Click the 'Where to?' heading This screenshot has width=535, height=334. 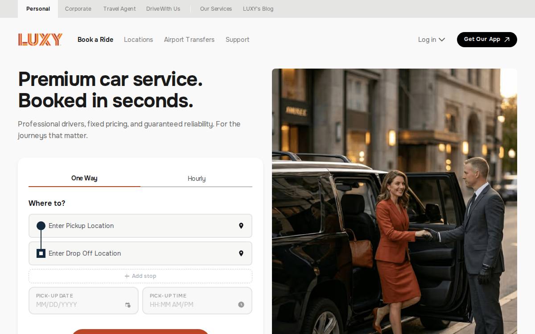pos(47,204)
